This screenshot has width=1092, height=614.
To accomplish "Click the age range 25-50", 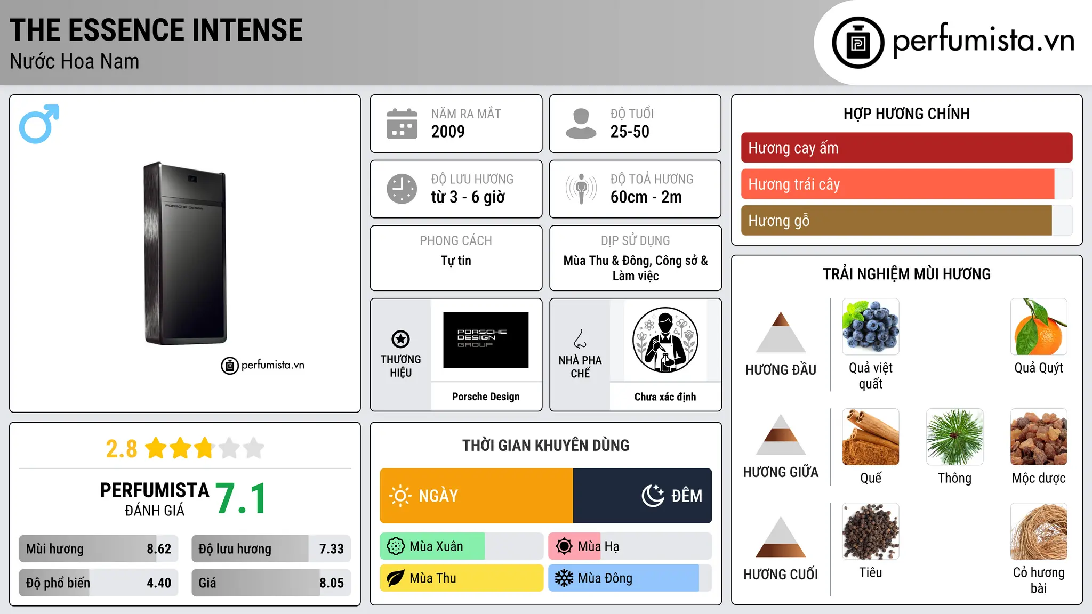I will pyautogui.click(x=630, y=132).
